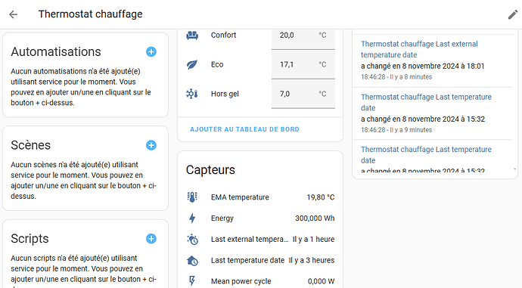Add a new script with plus icon
This screenshot has height=288, width=522.
151,239
